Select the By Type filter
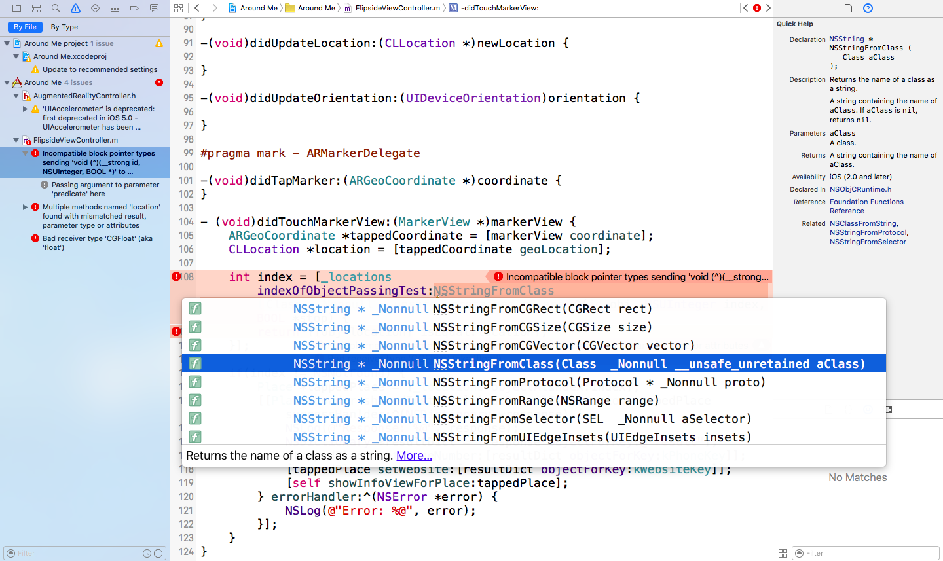The height and width of the screenshot is (561, 943). point(64,27)
